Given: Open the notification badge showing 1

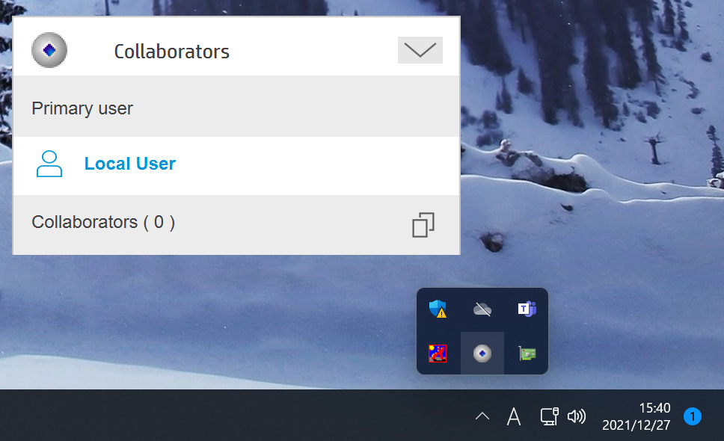Looking at the screenshot, I should click(x=692, y=416).
